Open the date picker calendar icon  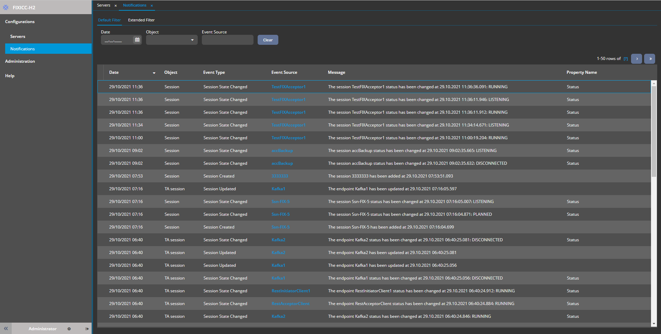[x=137, y=40]
